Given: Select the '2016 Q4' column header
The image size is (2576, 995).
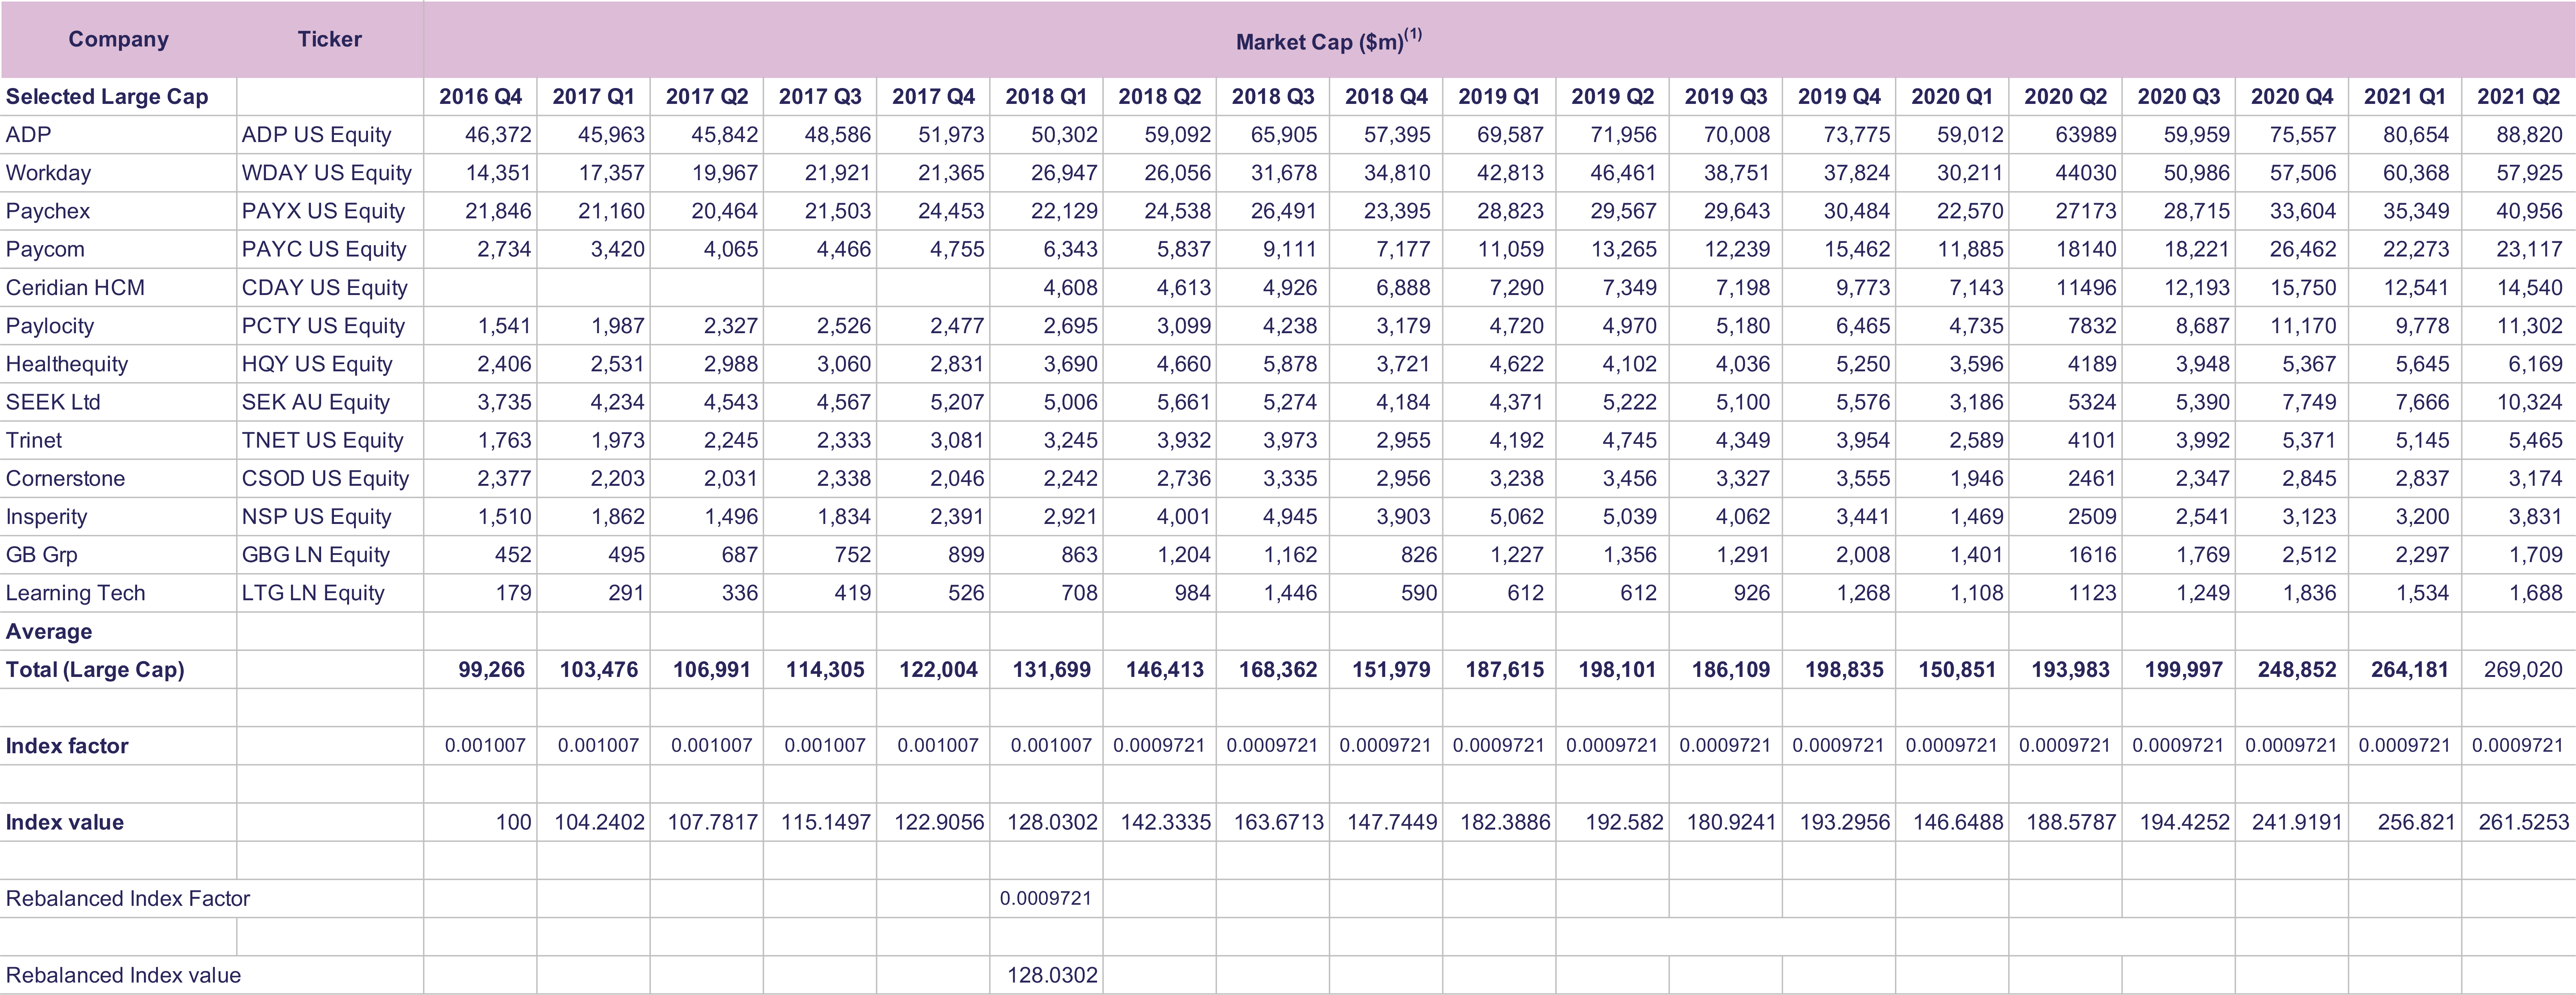Looking at the screenshot, I should 480,97.
